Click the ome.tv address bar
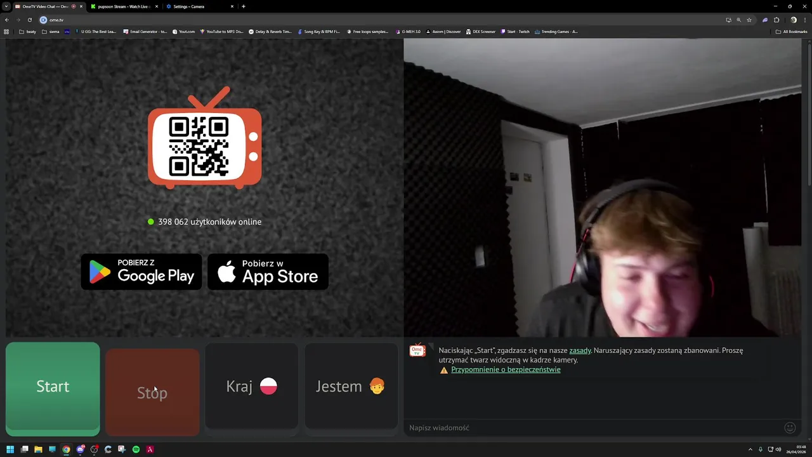Screen dimensions: 812x457 point(381,20)
